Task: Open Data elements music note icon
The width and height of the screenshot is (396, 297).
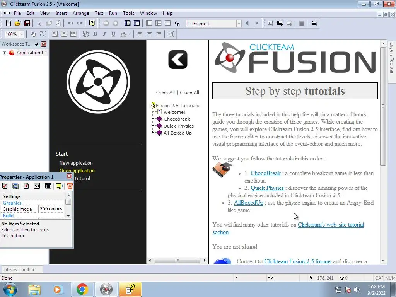Action: tap(177, 23)
